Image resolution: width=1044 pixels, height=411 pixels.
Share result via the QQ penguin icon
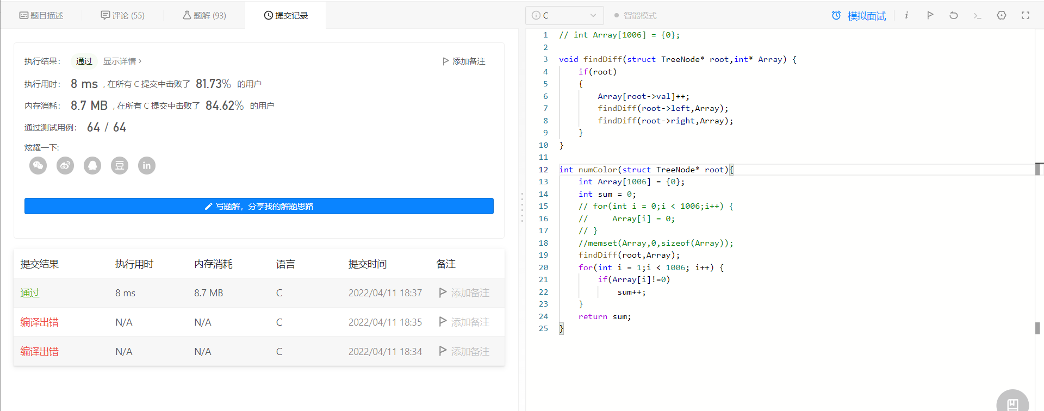92,165
